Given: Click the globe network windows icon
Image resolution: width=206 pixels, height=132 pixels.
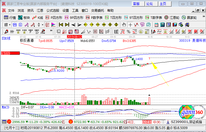Looking at the screenshot, I should (181, 25).
